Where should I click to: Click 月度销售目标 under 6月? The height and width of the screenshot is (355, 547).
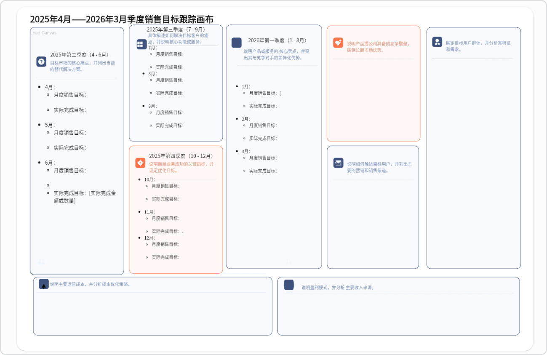pos(70,171)
